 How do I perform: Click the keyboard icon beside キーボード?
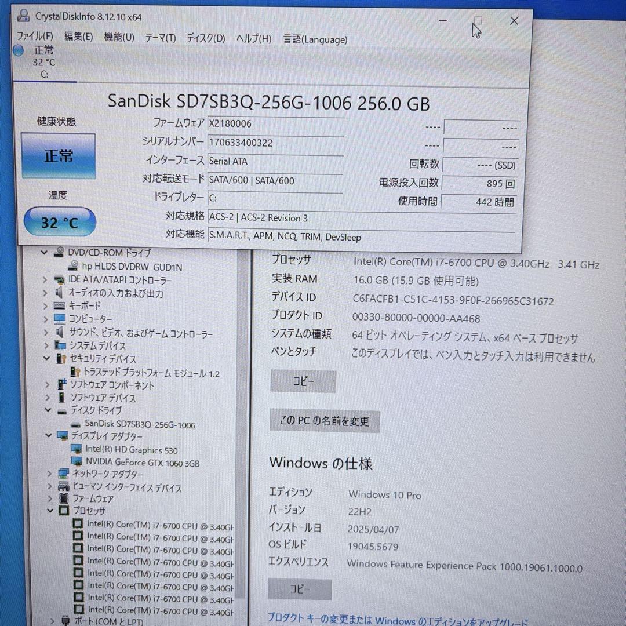pos(60,306)
